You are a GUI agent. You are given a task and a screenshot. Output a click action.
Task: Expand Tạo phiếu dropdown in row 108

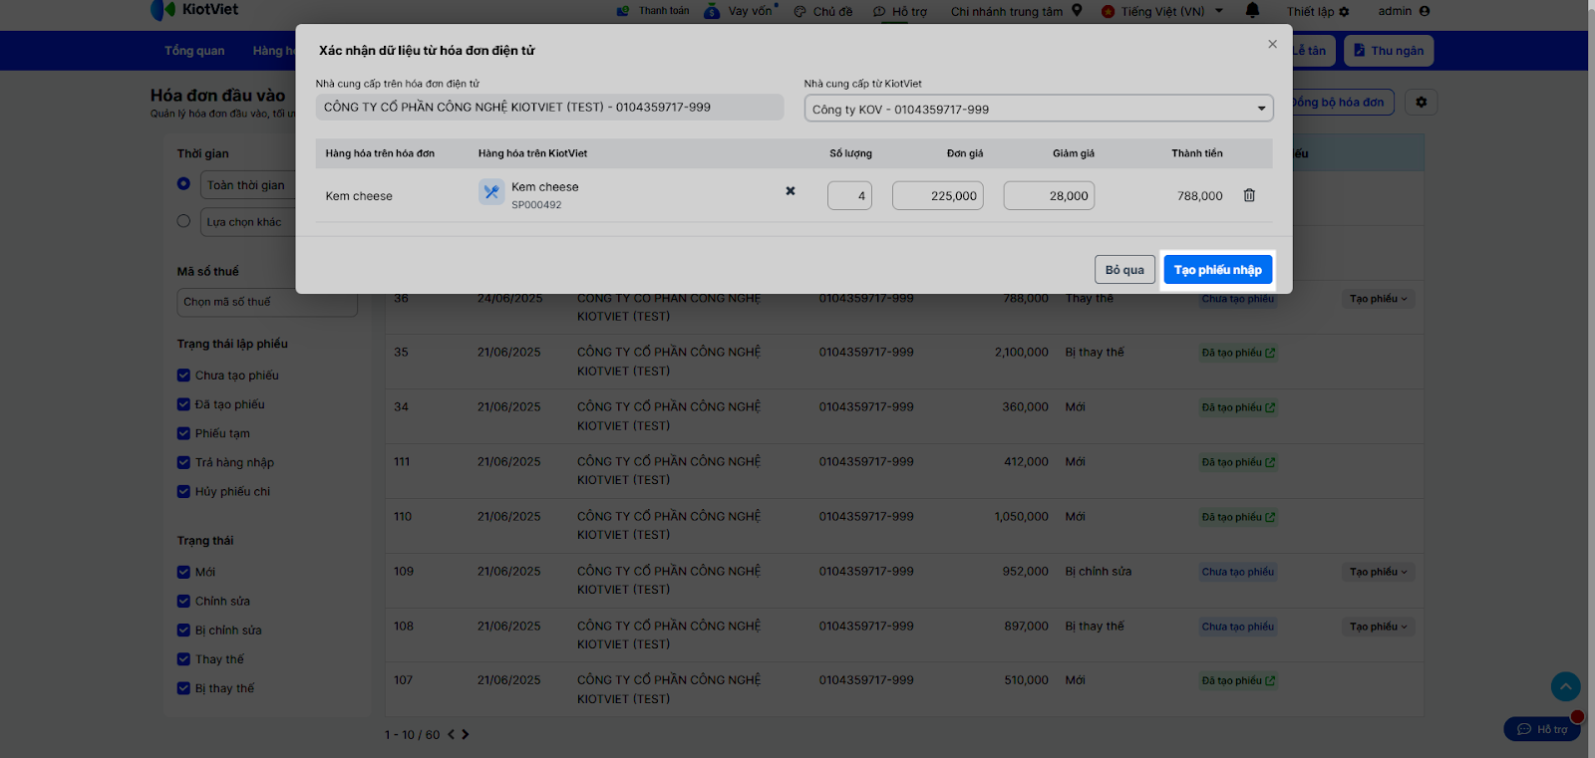(x=1379, y=627)
